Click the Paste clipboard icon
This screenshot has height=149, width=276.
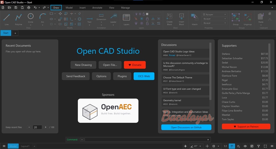click(x=261, y=17)
